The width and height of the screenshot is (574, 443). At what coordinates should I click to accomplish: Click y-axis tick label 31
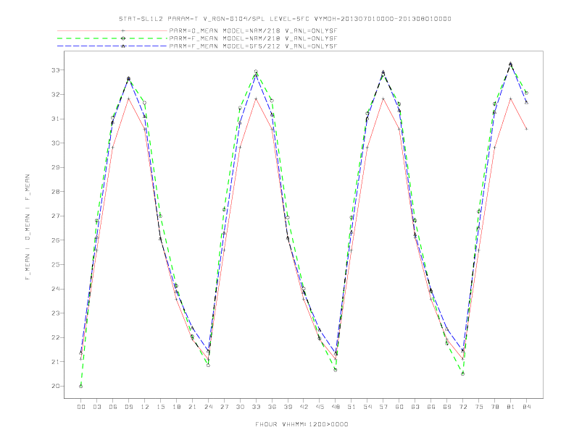(56, 119)
